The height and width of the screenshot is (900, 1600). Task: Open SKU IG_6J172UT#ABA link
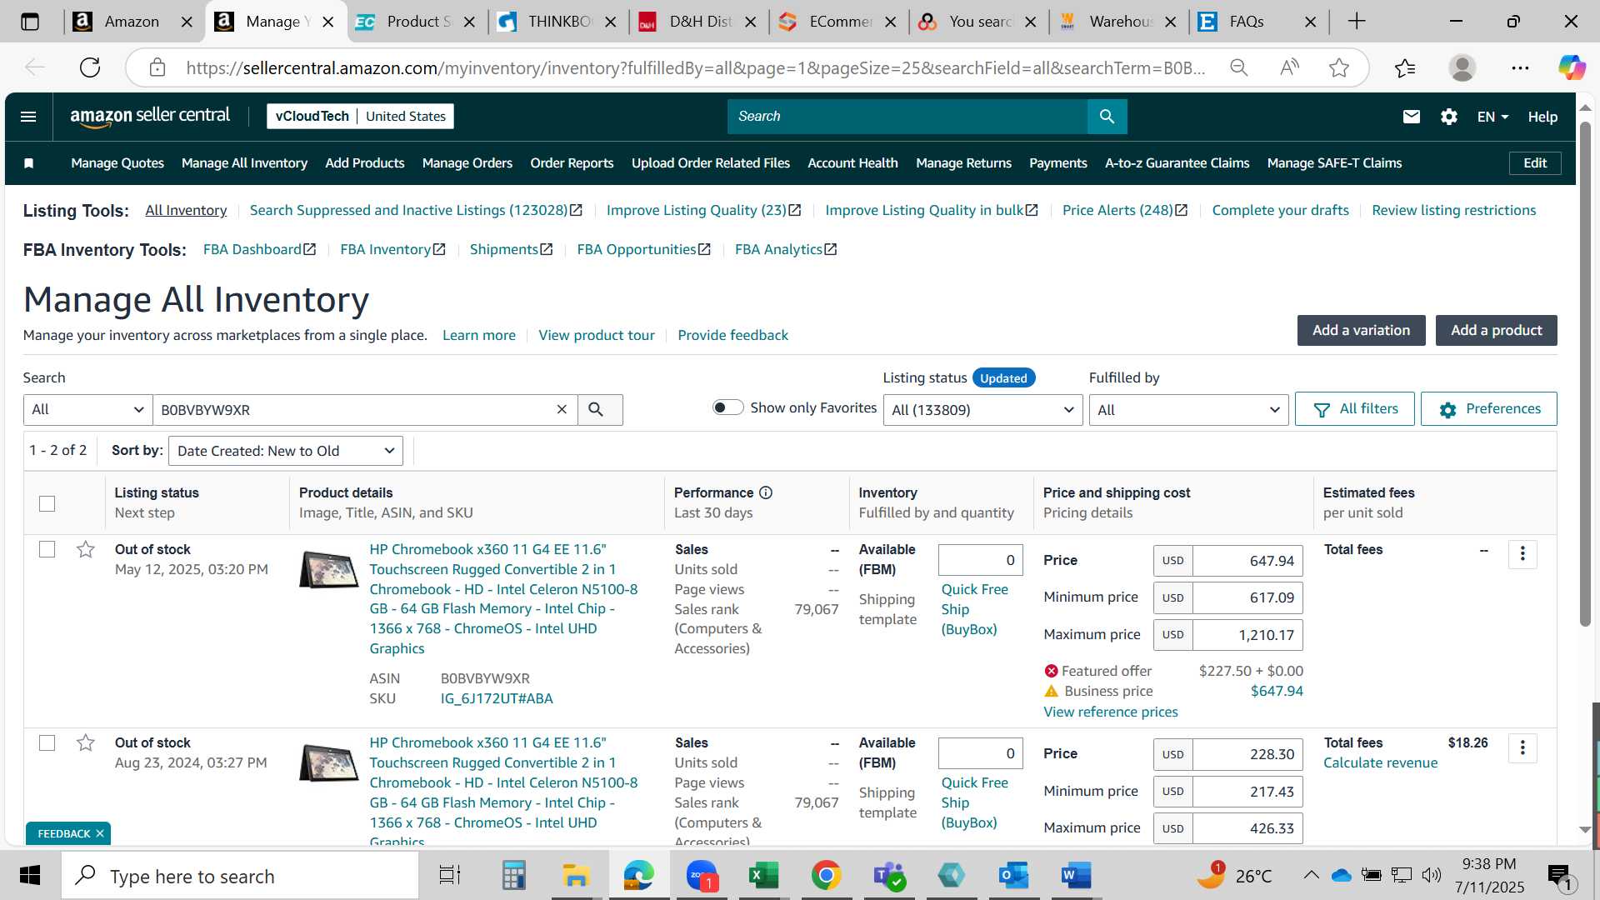(497, 698)
